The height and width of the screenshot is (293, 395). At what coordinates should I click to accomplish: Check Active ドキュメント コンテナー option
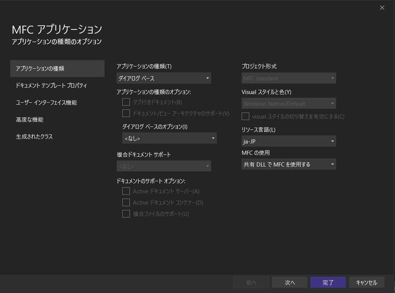pyautogui.click(x=126, y=203)
